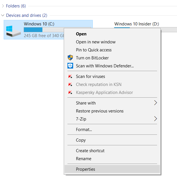Open the Share with menu entry

click(112, 103)
